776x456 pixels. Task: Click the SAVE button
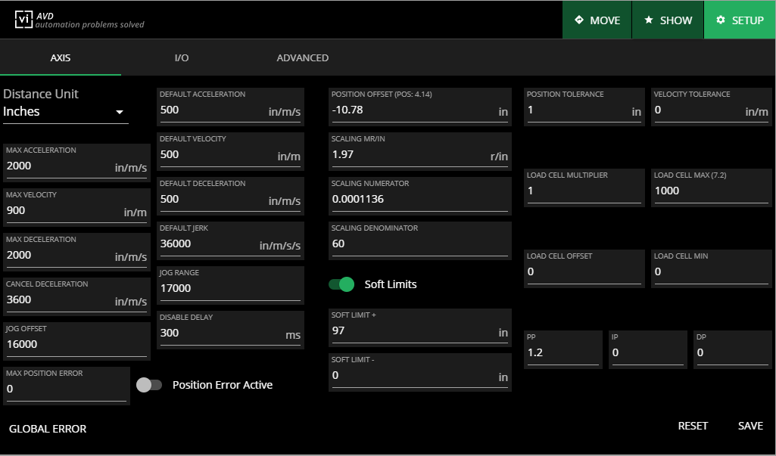(750, 426)
